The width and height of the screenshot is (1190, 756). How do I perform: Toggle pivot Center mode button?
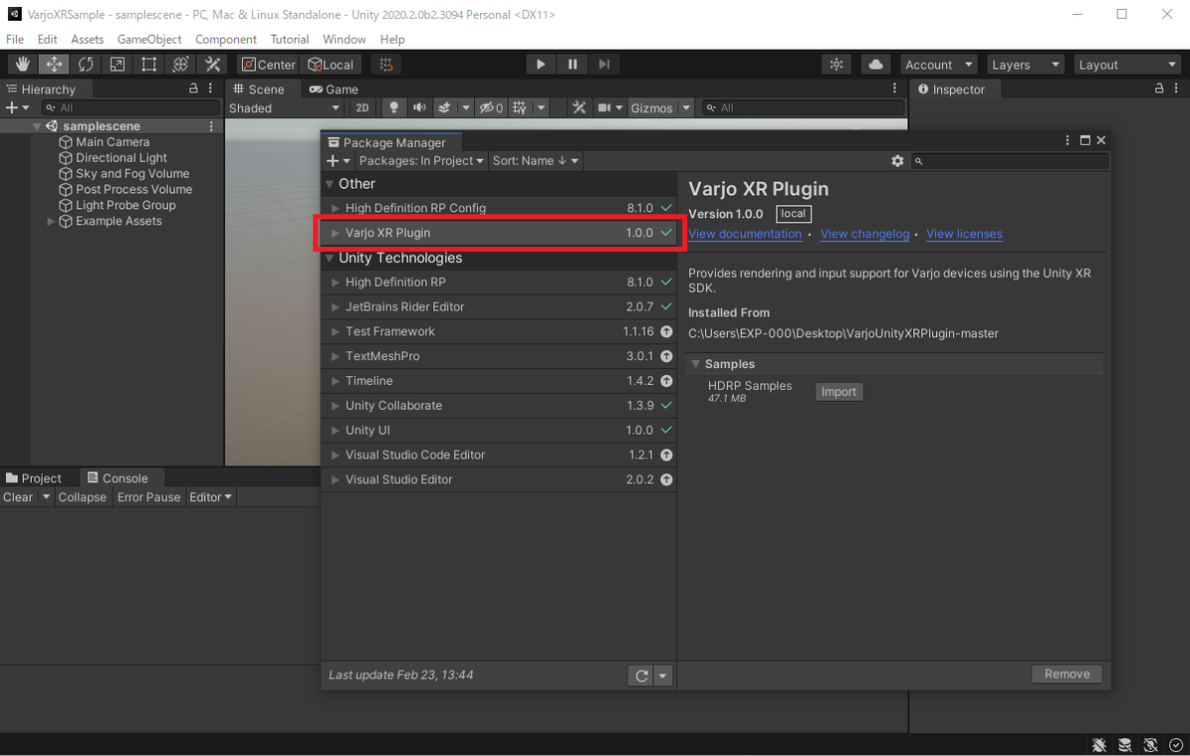[268, 64]
